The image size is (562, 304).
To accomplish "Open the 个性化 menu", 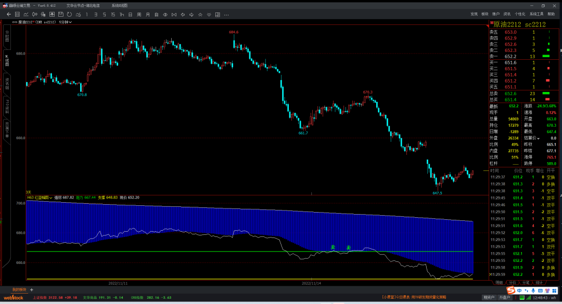I will pyautogui.click(x=520, y=15).
